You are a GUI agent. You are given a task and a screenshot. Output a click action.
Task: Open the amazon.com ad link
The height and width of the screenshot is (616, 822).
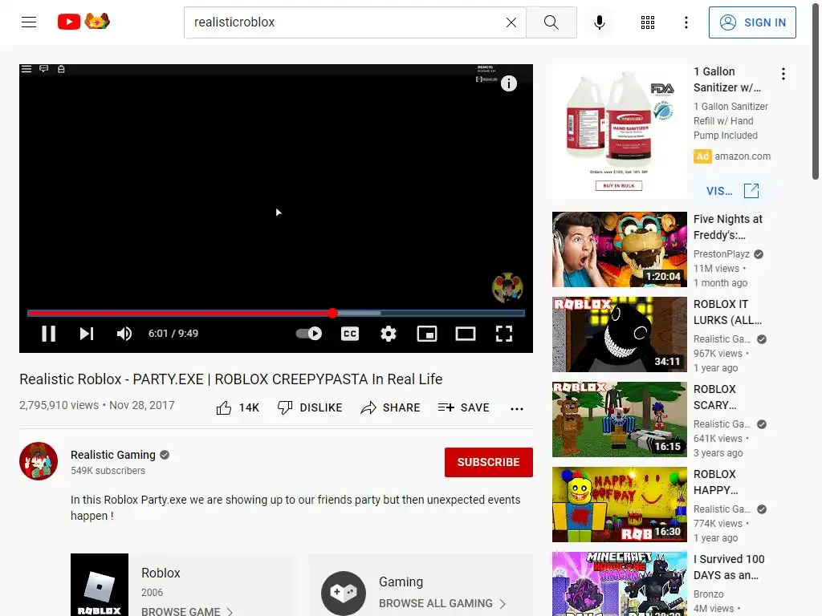tap(743, 156)
